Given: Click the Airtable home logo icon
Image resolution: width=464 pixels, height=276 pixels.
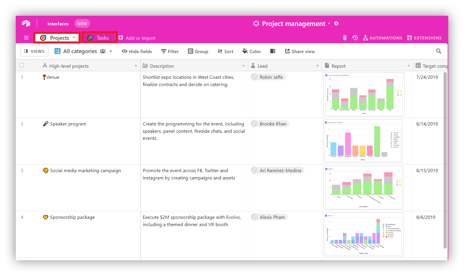Looking at the screenshot, I should click(26, 23).
